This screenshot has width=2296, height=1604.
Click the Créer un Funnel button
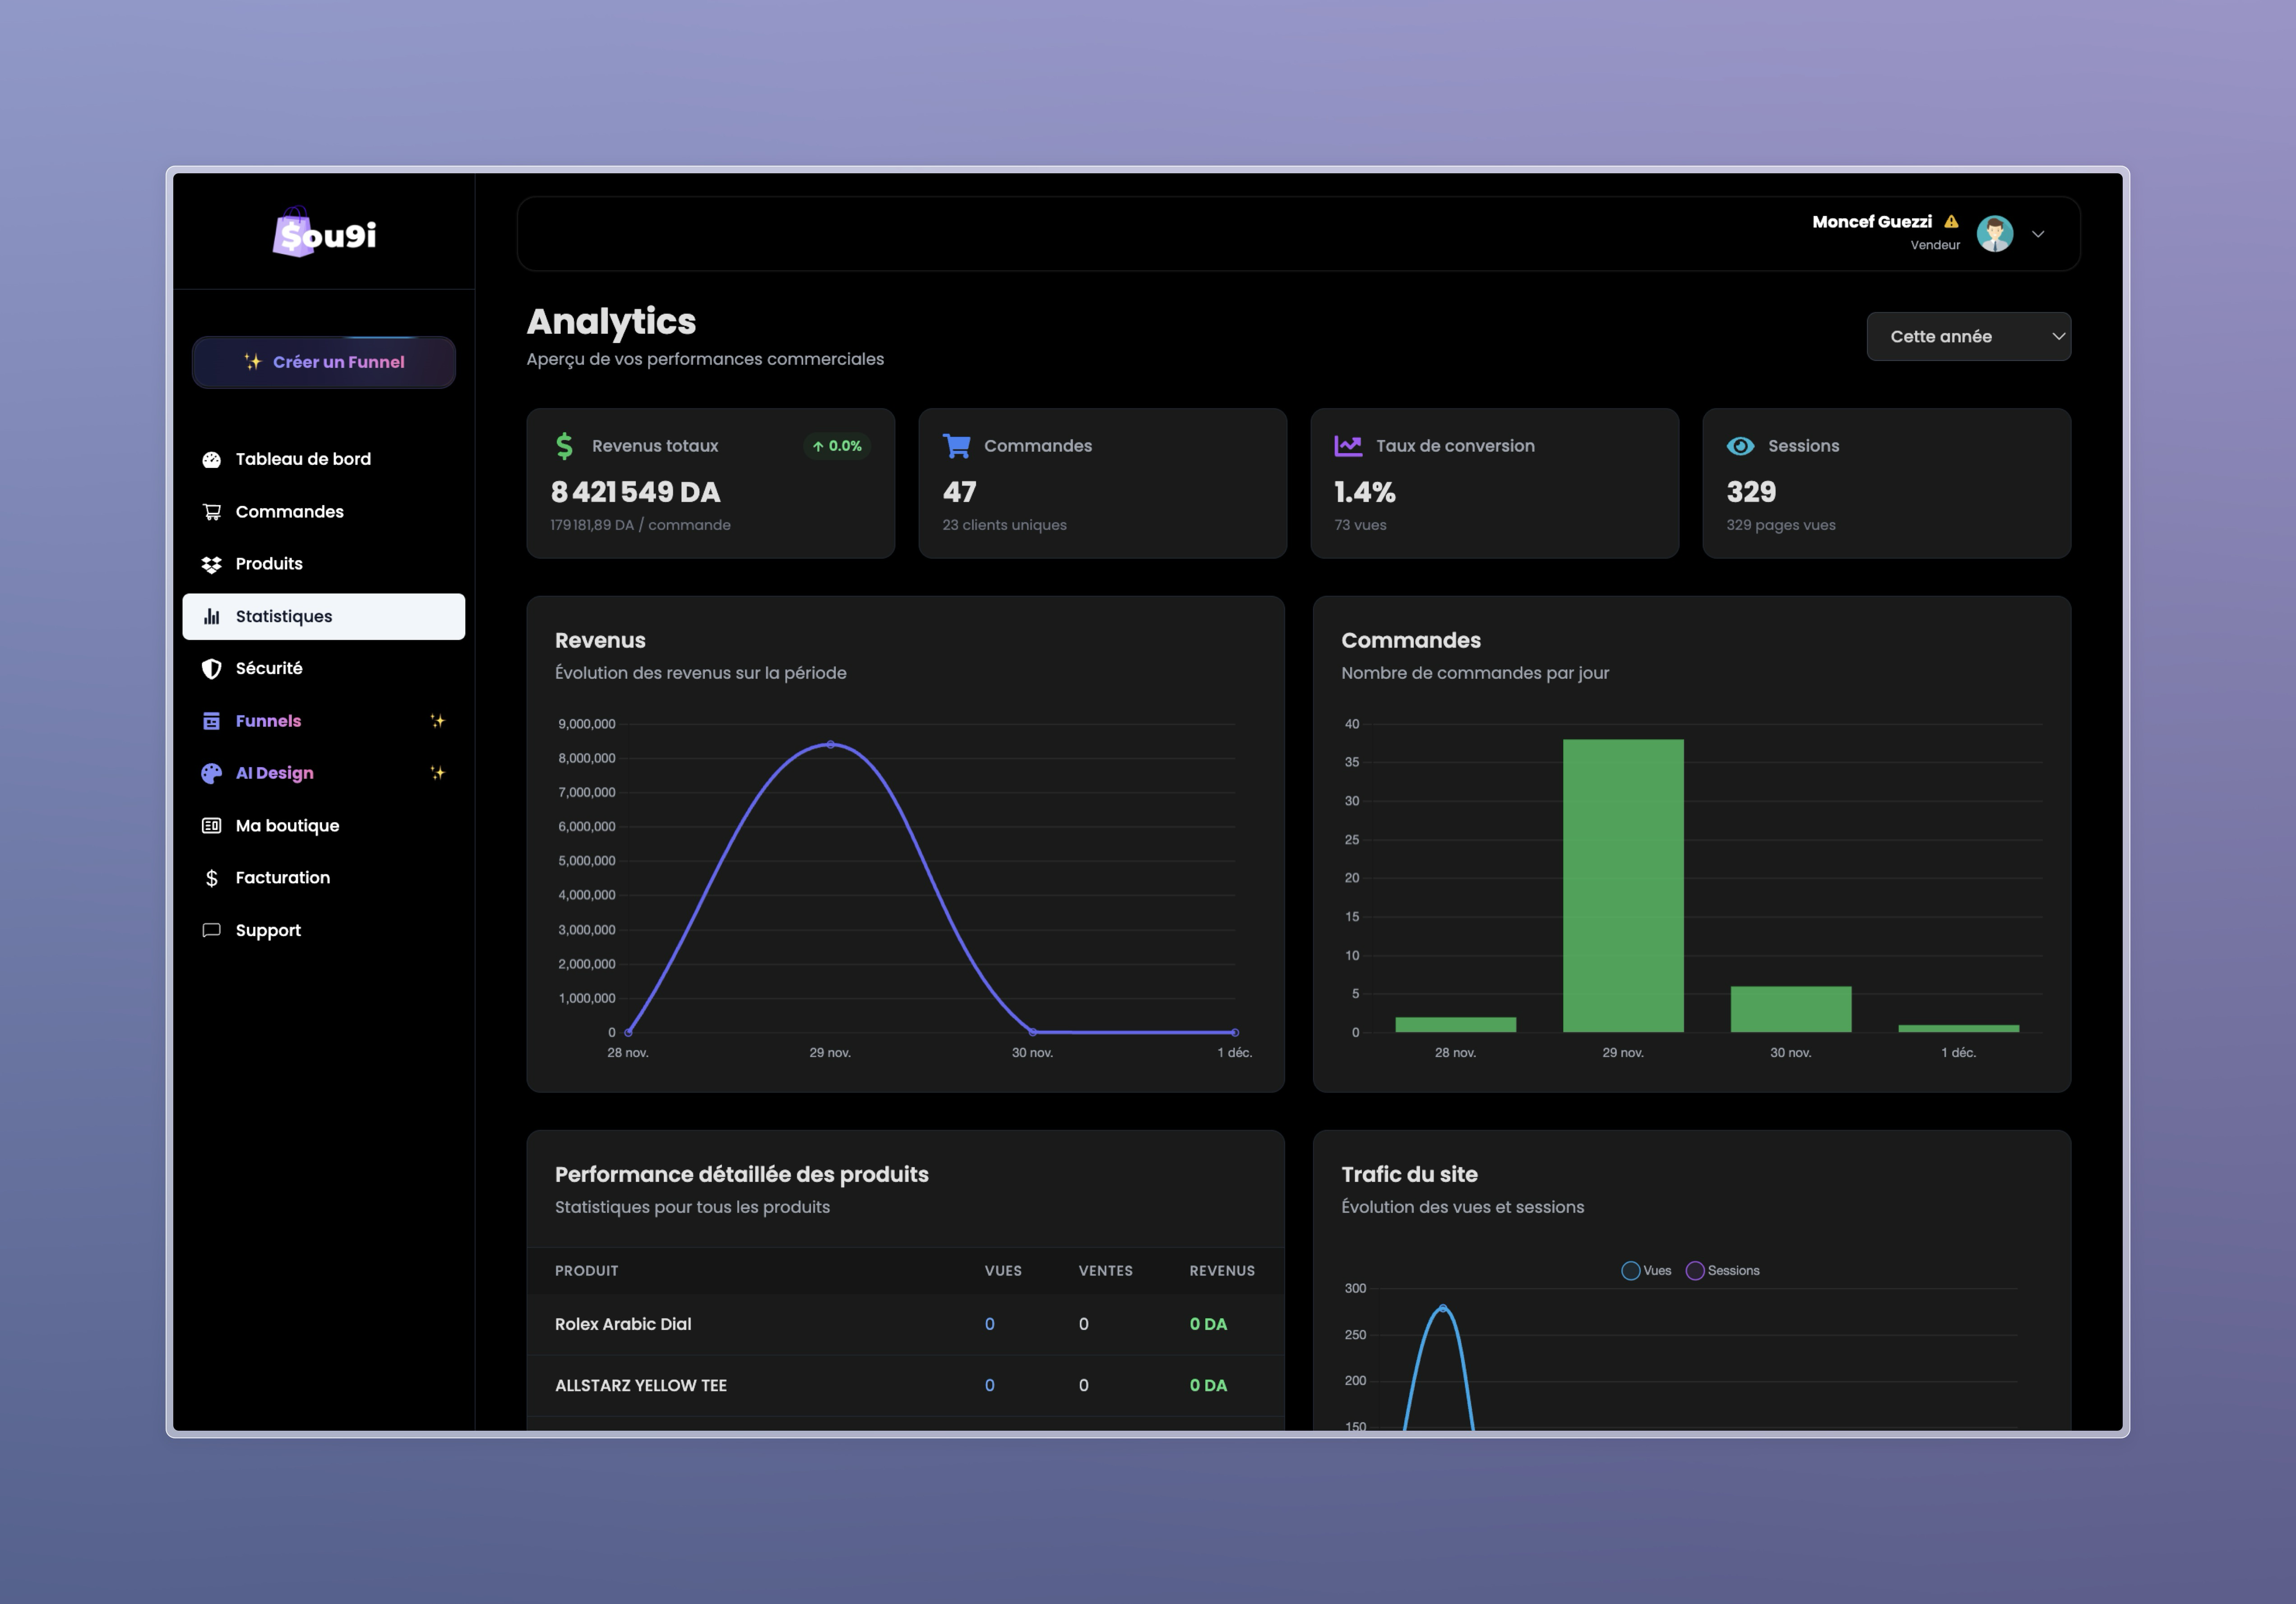[x=323, y=362]
